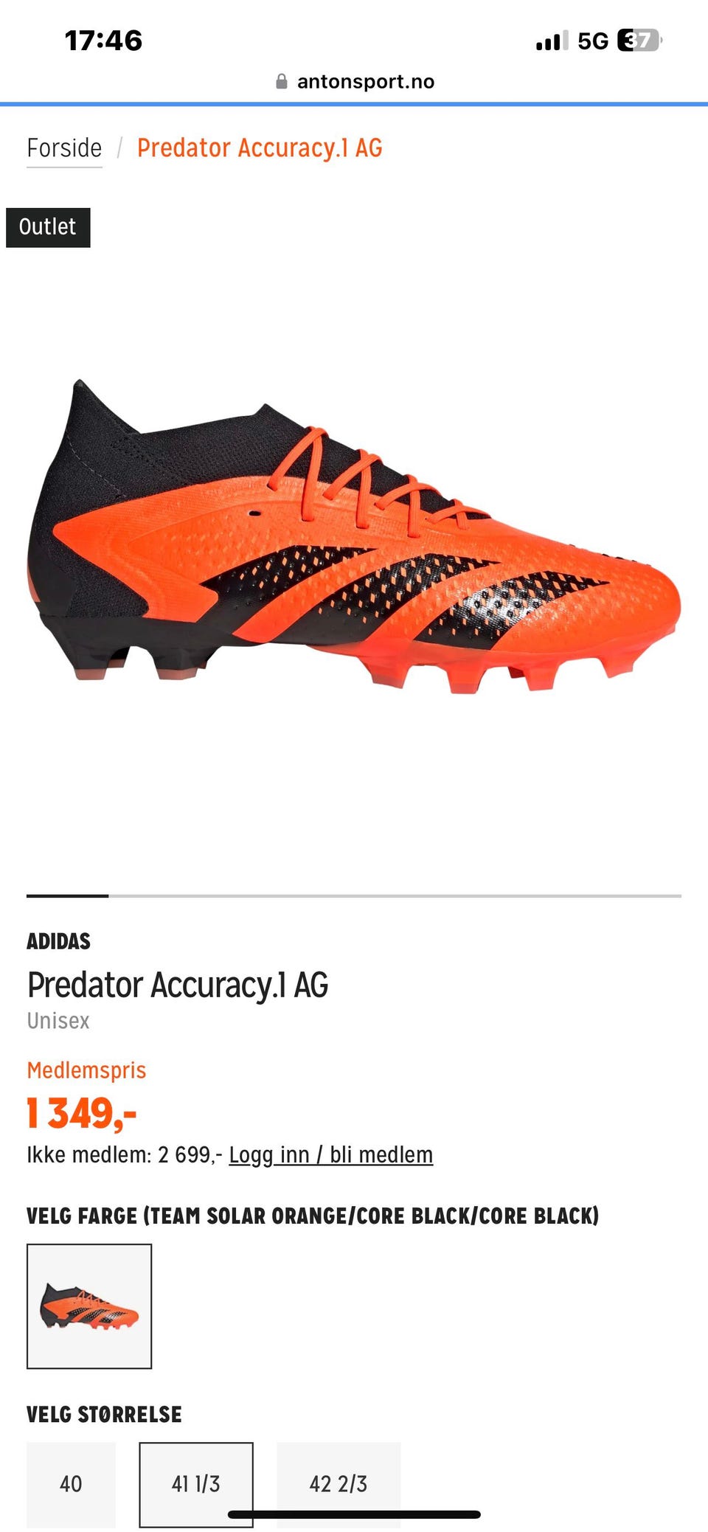Image resolution: width=708 pixels, height=1532 pixels.
Task: Tap the padlock icon beside antonsport.no
Action: pyautogui.click(x=281, y=81)
